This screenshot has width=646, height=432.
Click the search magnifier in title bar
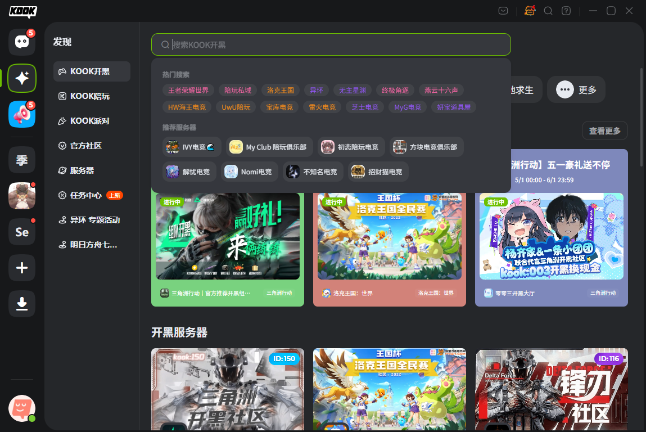[x=548, y=11]
